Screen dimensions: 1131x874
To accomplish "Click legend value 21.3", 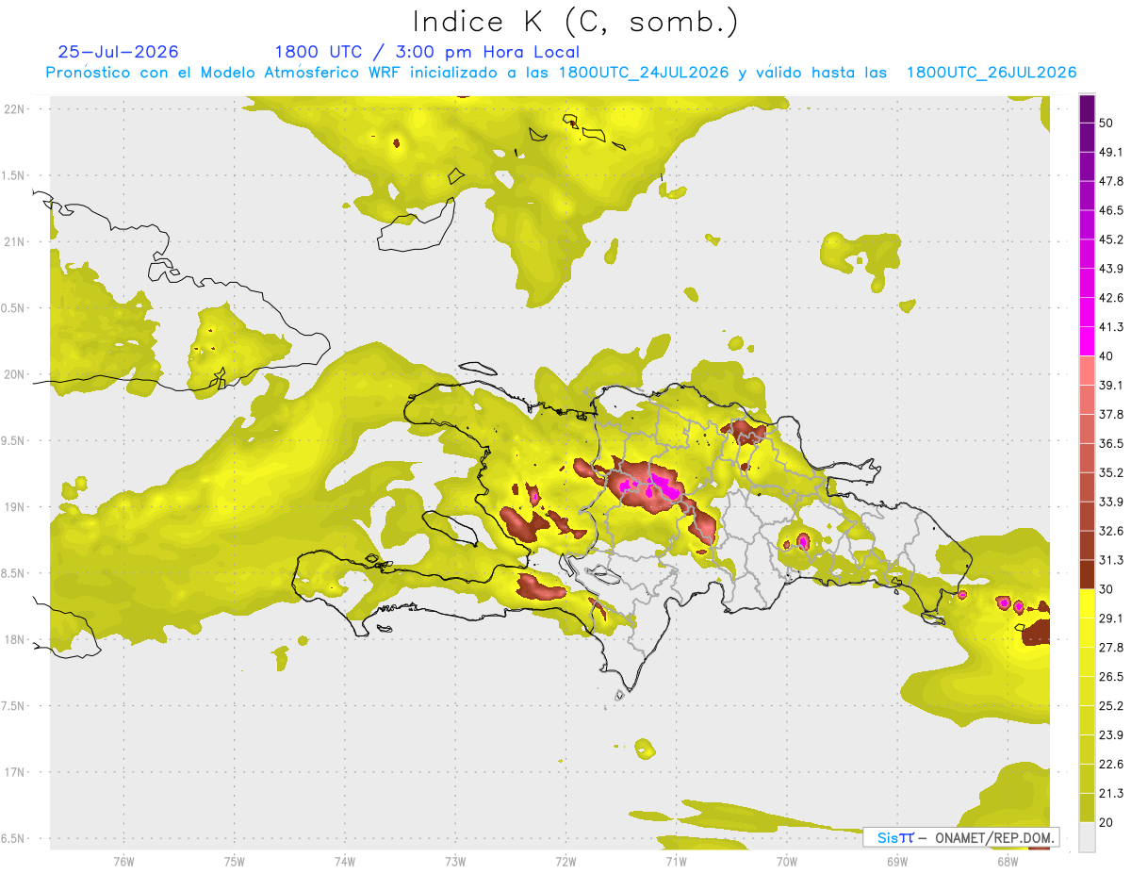I will click(1111, 793).
